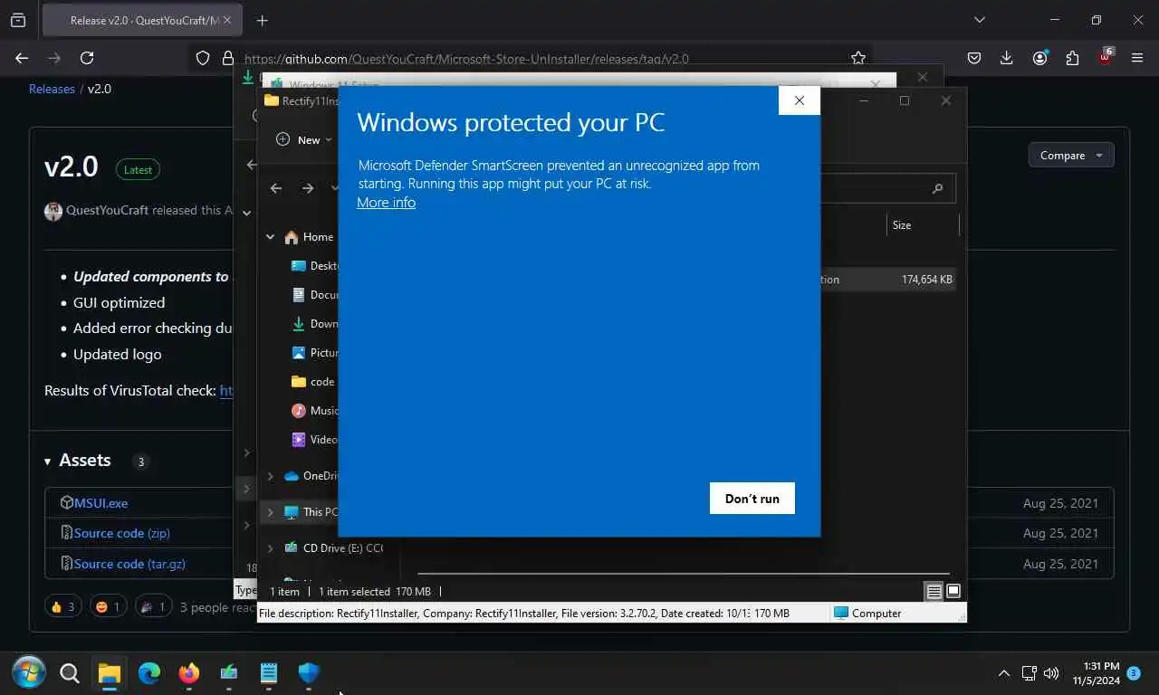This screenshot has height=695, width=1159.
Task: Bookmark this page with the star icon
Action: pyautogui.click(x=857, y=58)
